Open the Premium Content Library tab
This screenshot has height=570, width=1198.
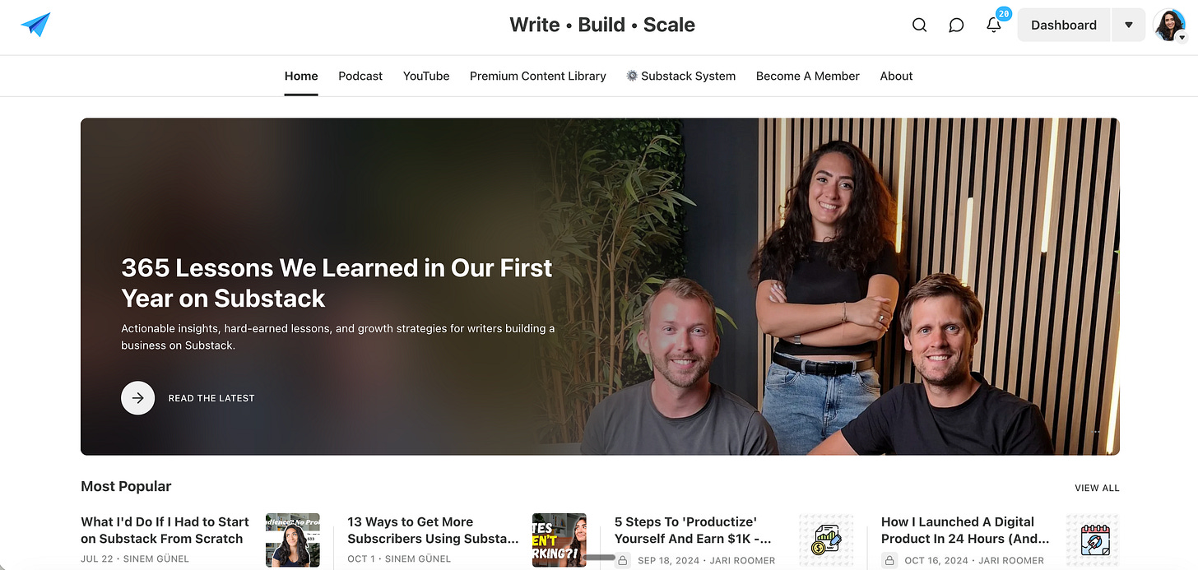[x=538, y=76]
